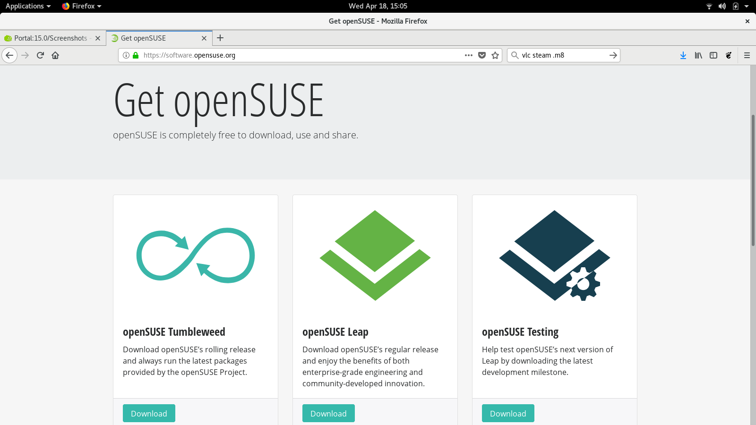Image resolution: width=756 pixels, height=425 pixels.
Task: Open the Applications menu
Action: 25,6
